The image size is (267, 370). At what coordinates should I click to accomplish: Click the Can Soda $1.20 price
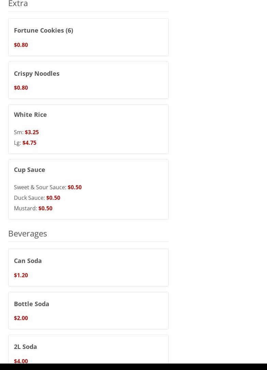point(21,275)
